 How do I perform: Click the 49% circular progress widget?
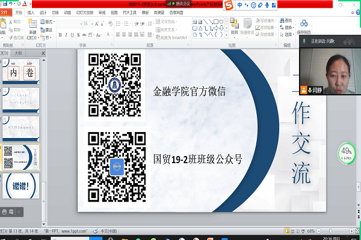[x=347, y=154]
